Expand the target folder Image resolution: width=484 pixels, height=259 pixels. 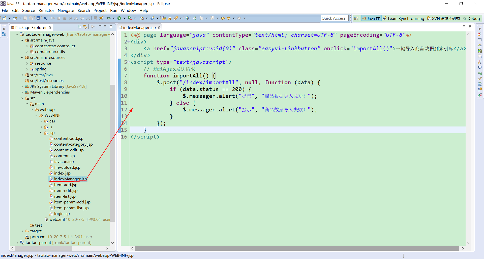(22, 231)
